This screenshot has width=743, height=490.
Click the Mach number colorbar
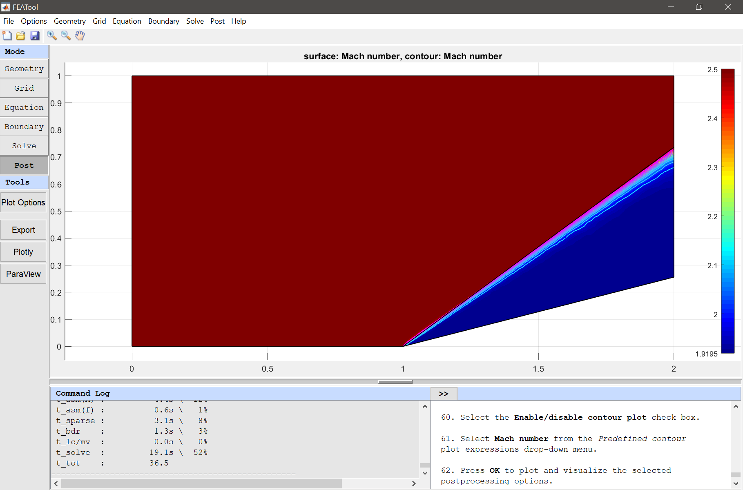[x=728, y=211]
